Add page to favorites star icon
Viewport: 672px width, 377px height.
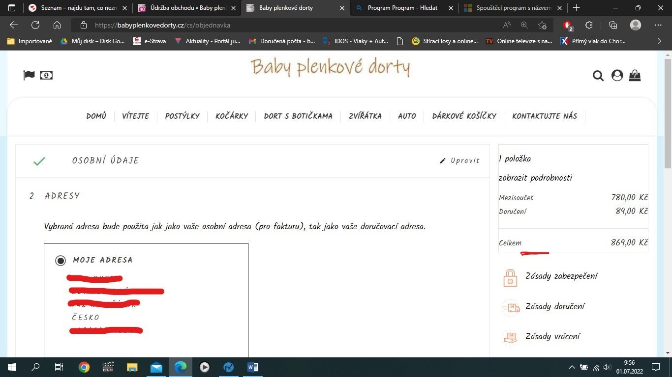(x=542, y=25)
